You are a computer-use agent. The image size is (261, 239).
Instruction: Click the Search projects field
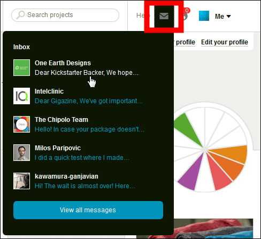(65, 15)
